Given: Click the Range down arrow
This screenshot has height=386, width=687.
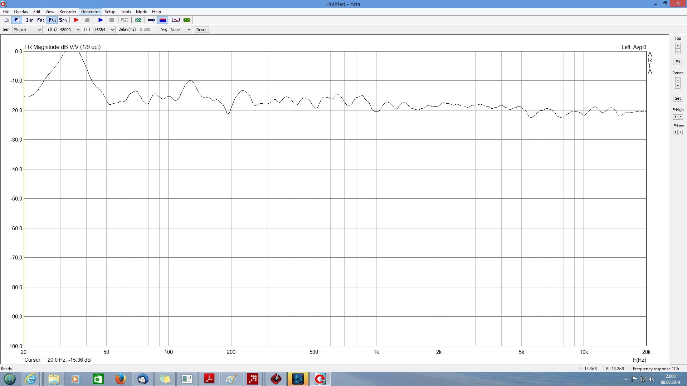Looking at the screenshot, I should 678,86.
